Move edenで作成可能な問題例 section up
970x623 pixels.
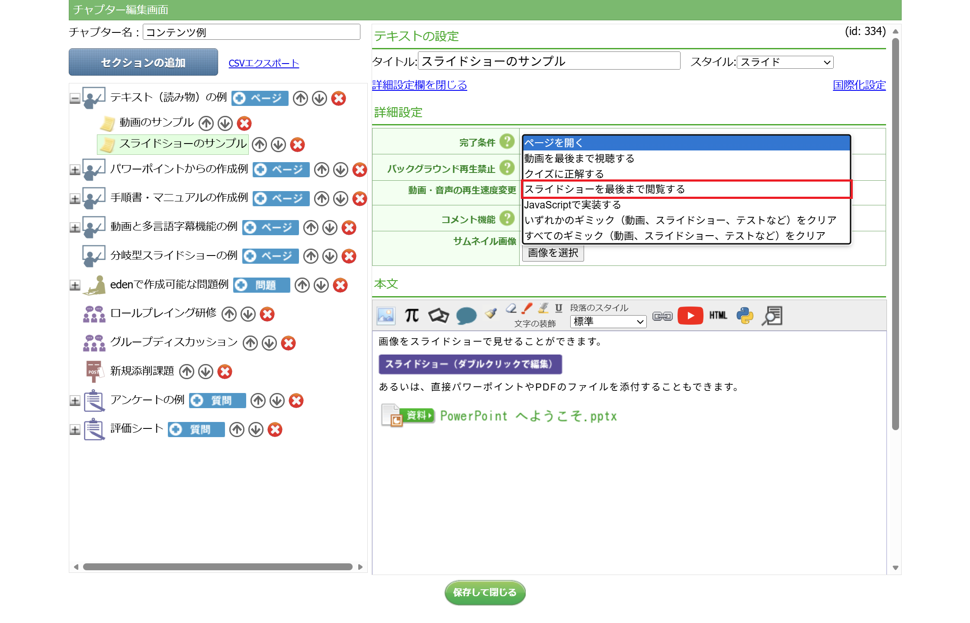point(302,285)
